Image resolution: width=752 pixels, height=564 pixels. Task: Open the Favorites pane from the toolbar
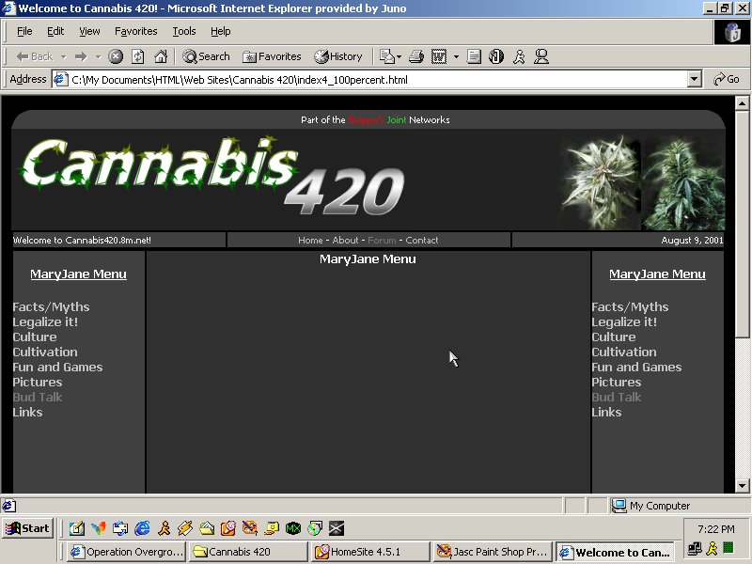click(x=272, y=56)
